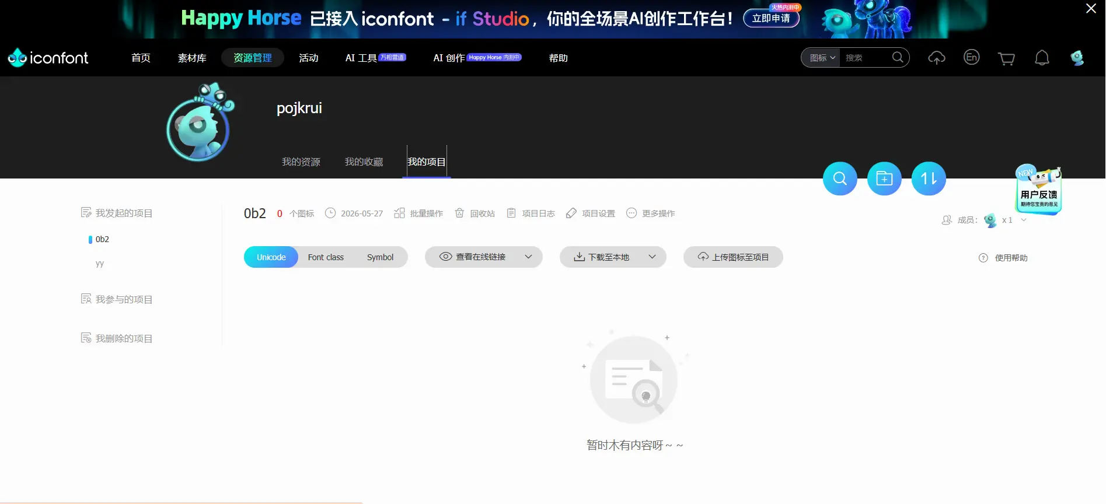Switch to 我的资源 tab
1106x504 pixels.
301,162
